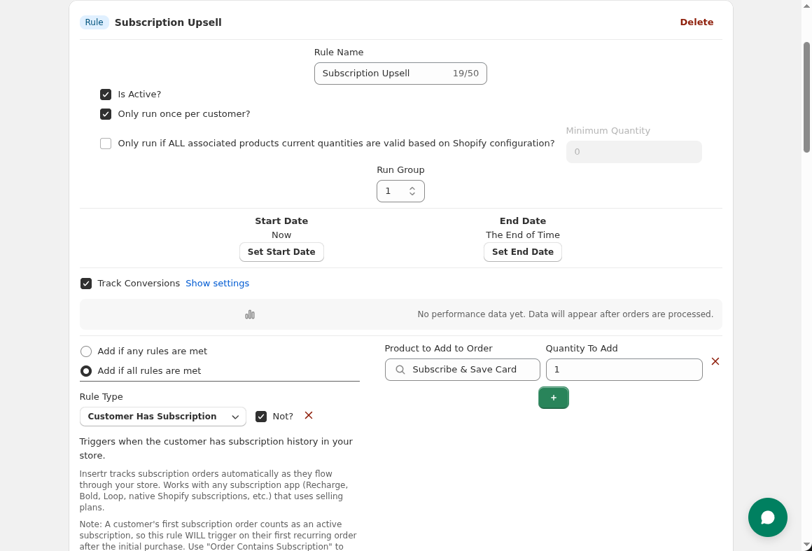Uncheck the Not? option for the rule
The image size is (812, 551).
click(260, 415)
